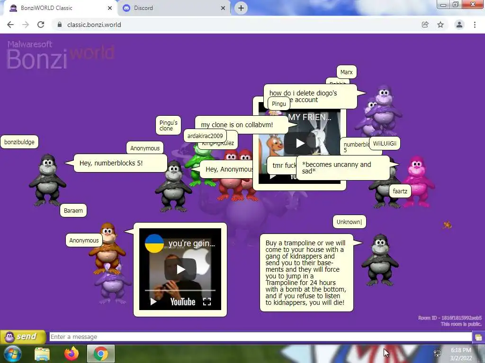Click the small play control in 'you're goin...' video
The height and width of the screenshot is (363, 485).
click(x=153, y=302)
